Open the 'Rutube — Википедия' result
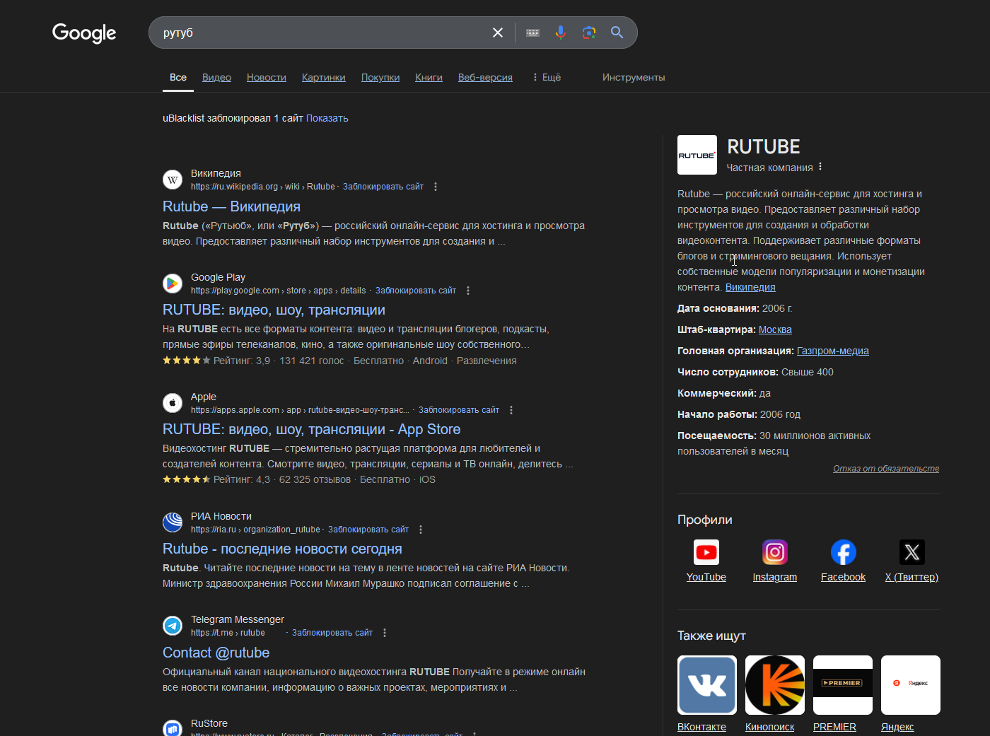Screen dimensions: 990x736 pyautogui.click(x=231, y=206)
